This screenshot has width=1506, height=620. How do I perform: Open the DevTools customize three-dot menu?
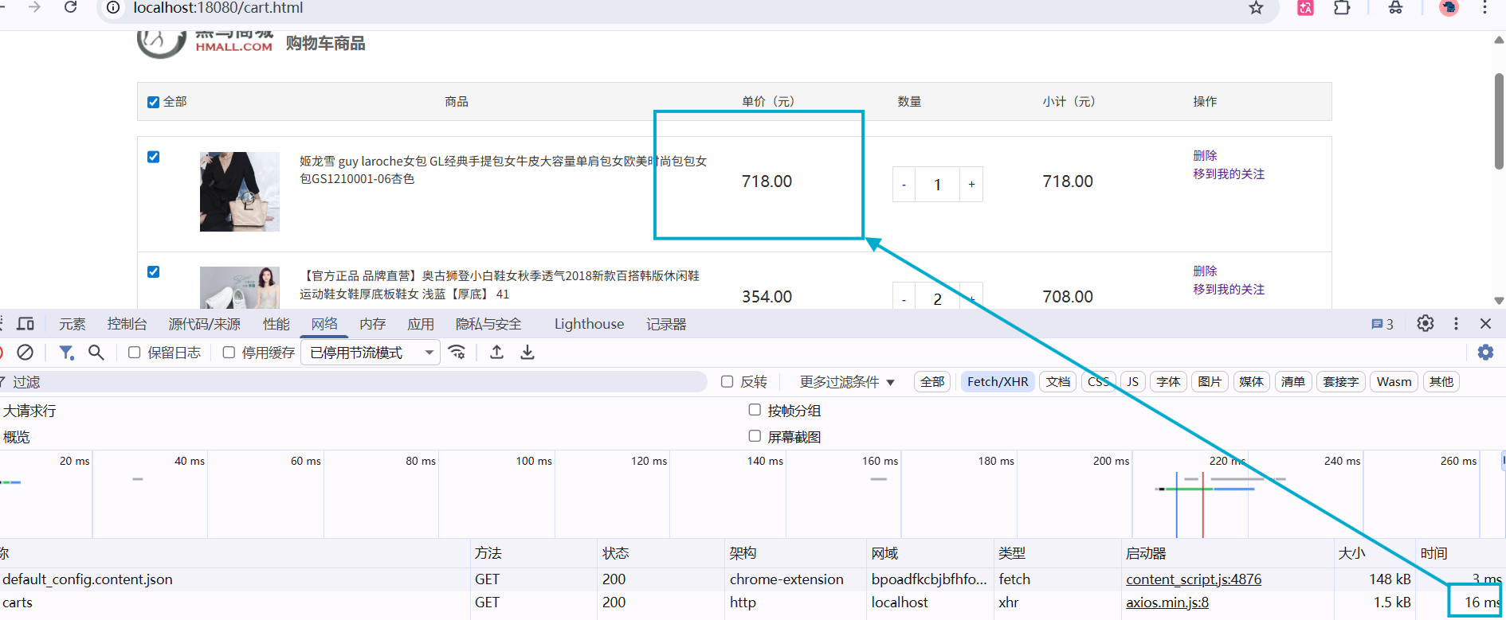1456,323
